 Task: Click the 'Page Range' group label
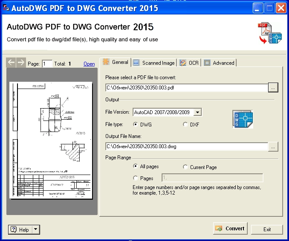click(x=118, y=158)
